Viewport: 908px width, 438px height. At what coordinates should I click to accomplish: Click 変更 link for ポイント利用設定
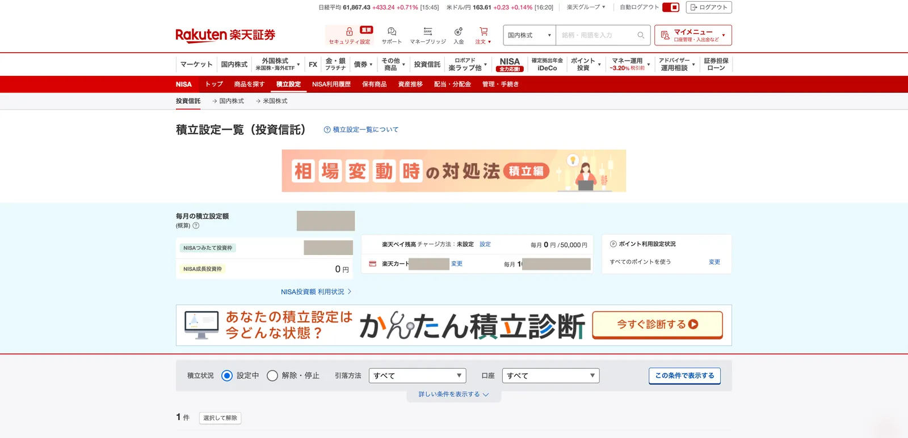click(714, 262)
